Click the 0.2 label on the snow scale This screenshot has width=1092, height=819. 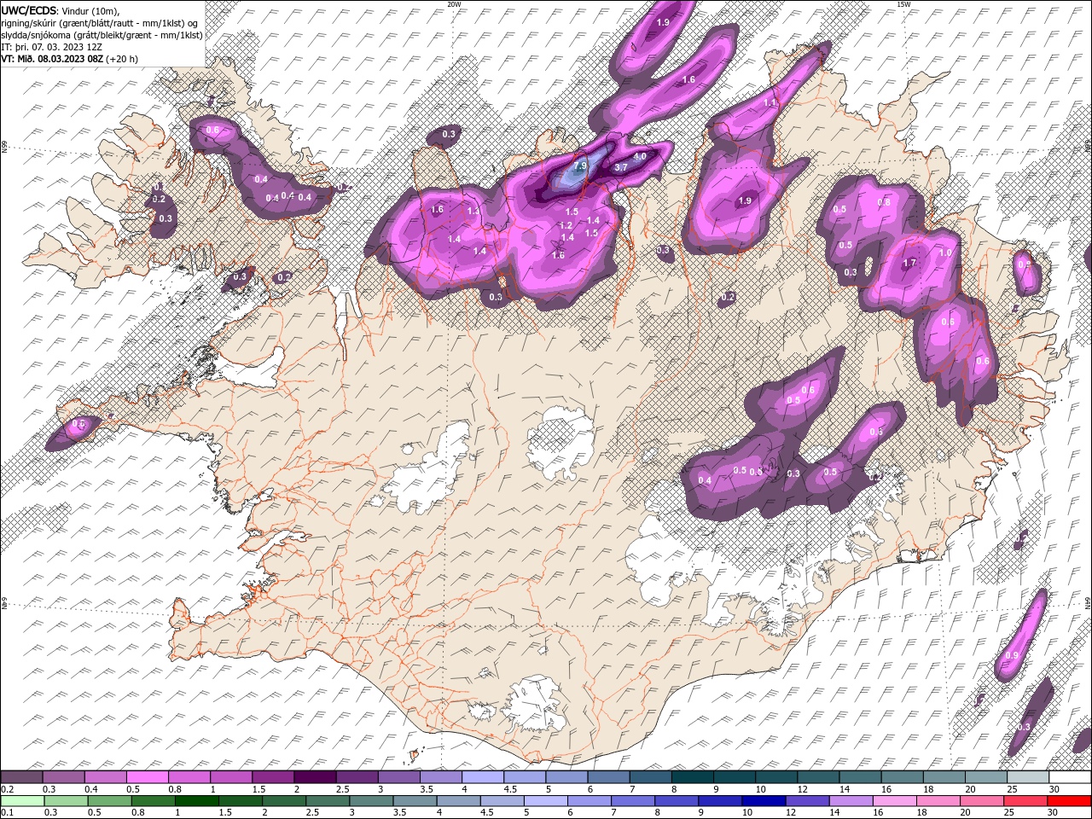click(x=7, y=789)
